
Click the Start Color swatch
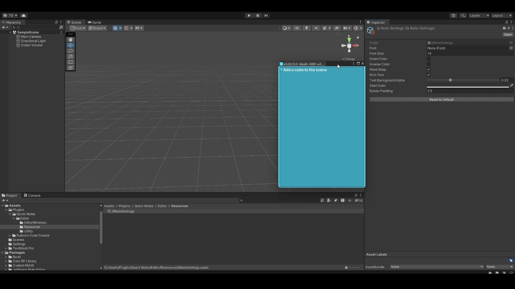coord(468,85)
